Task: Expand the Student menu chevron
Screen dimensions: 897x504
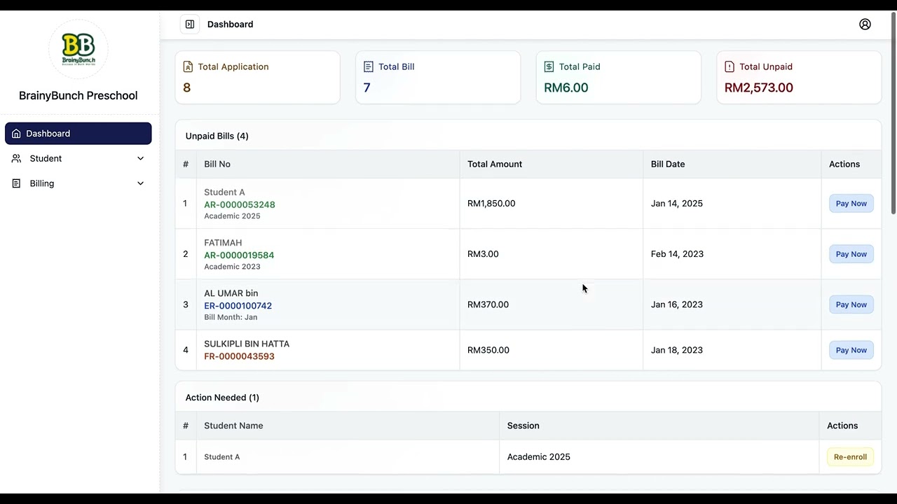Action: 140,159
